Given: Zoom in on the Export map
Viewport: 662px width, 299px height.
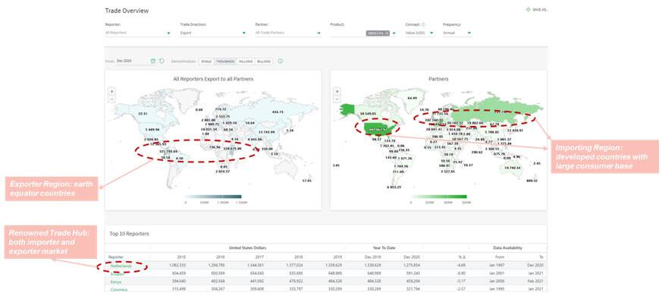Looking at the screenshot, I should pyautogui.click(x=111, y=91).
